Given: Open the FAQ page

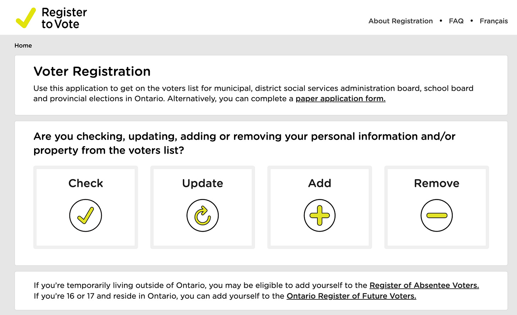Looking at the screenshot, I should click(x=456, y=21).
